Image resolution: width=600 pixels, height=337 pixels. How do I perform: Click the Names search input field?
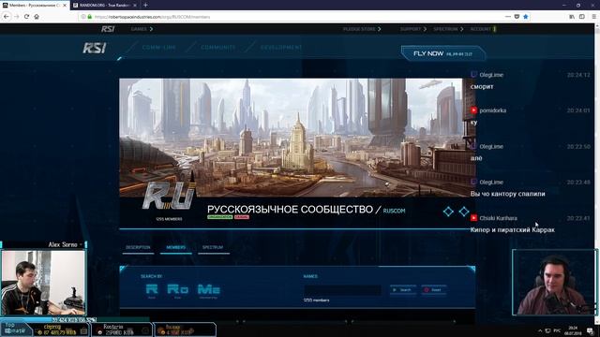[342, 290]
